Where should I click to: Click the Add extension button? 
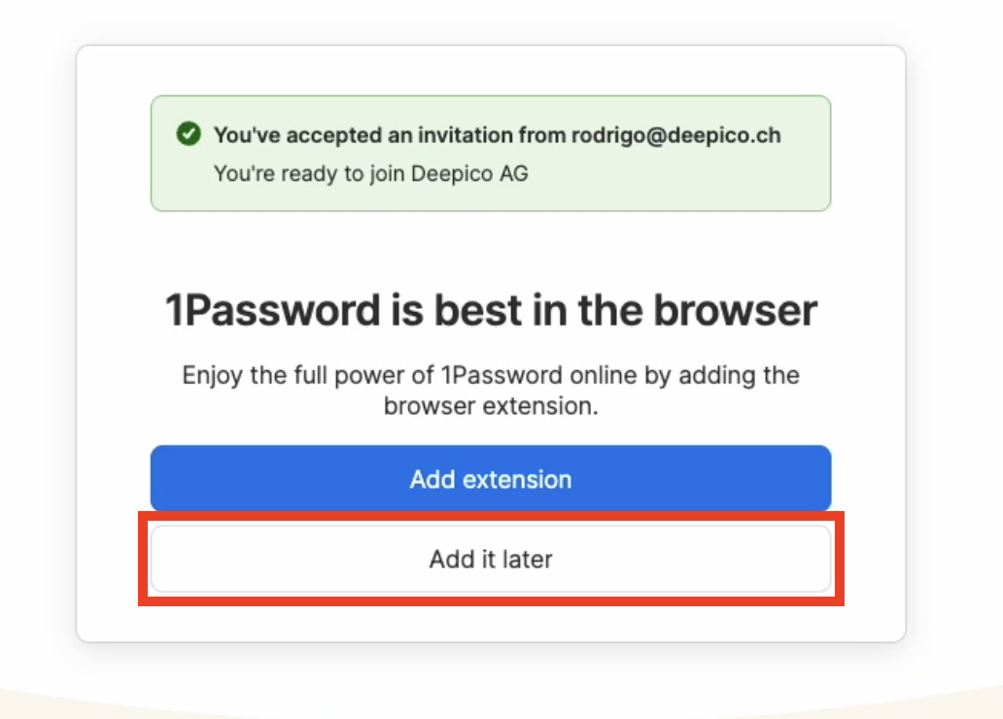pyautogui.click(x=490, y=479)
